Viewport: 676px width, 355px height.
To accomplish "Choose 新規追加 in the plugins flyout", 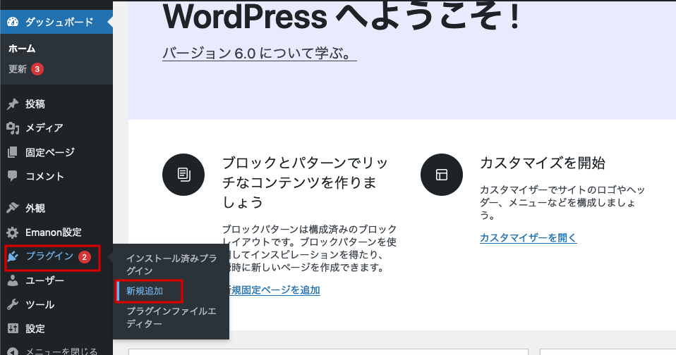I will [145, 292].
